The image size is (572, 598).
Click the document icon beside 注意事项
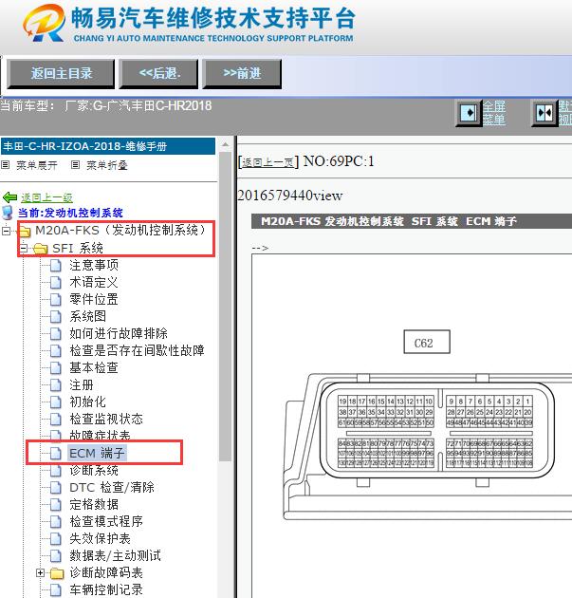pos(56,266)
